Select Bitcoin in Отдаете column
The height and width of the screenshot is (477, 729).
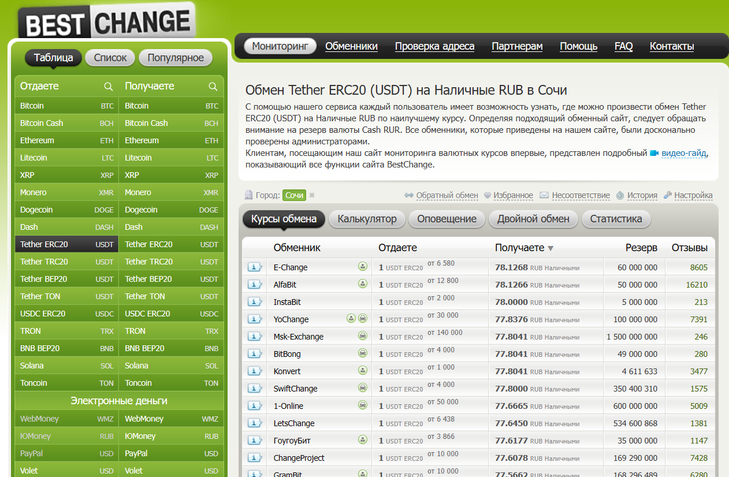(x=66, y=106)
